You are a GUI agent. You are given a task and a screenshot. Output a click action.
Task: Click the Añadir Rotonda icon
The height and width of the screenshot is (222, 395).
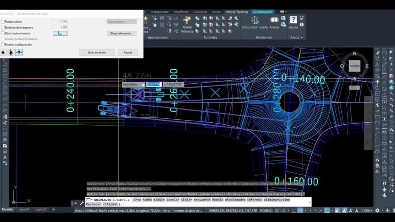click(x=187, y=20)
